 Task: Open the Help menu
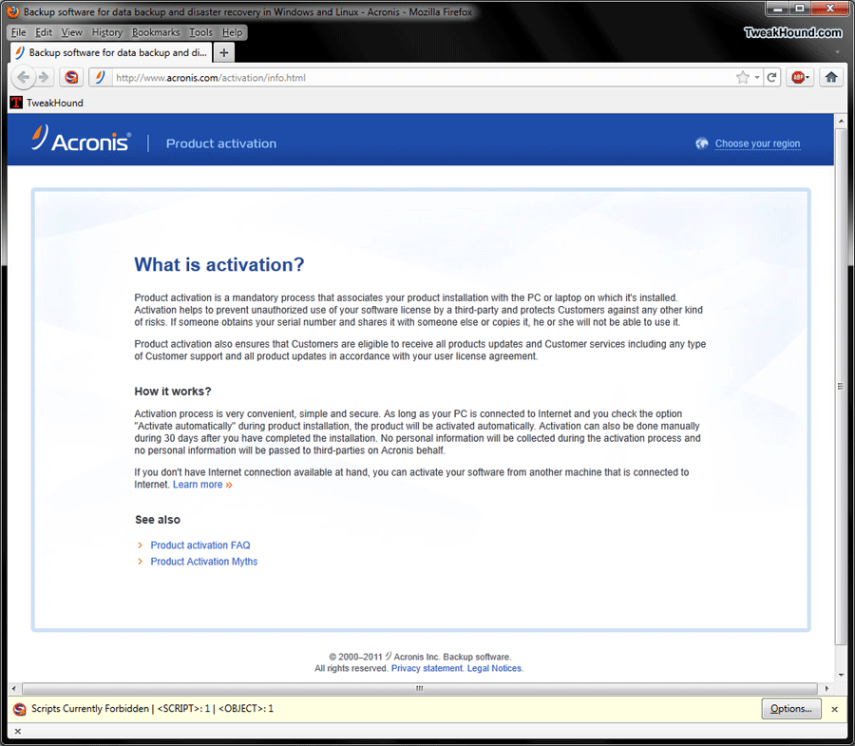233,32
